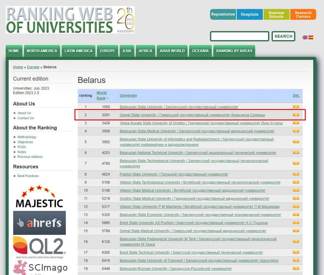Open the Ranking by Areas tab
The height and width of the screenshot is (275, 324).
pyautogui.click(x=234, y=51)
